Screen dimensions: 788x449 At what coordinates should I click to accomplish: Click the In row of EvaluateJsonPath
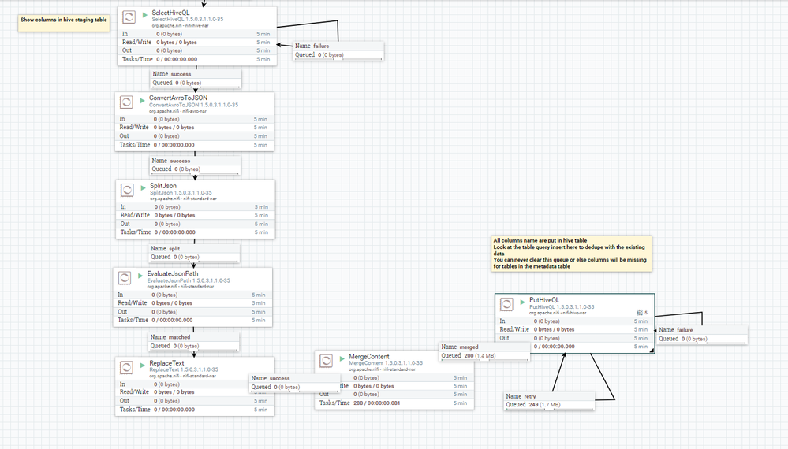pos(192,295)
